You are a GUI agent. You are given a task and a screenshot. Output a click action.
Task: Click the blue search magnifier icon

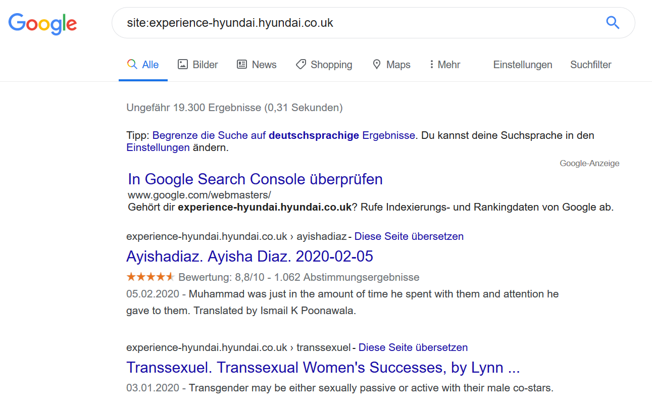point(613,23)
